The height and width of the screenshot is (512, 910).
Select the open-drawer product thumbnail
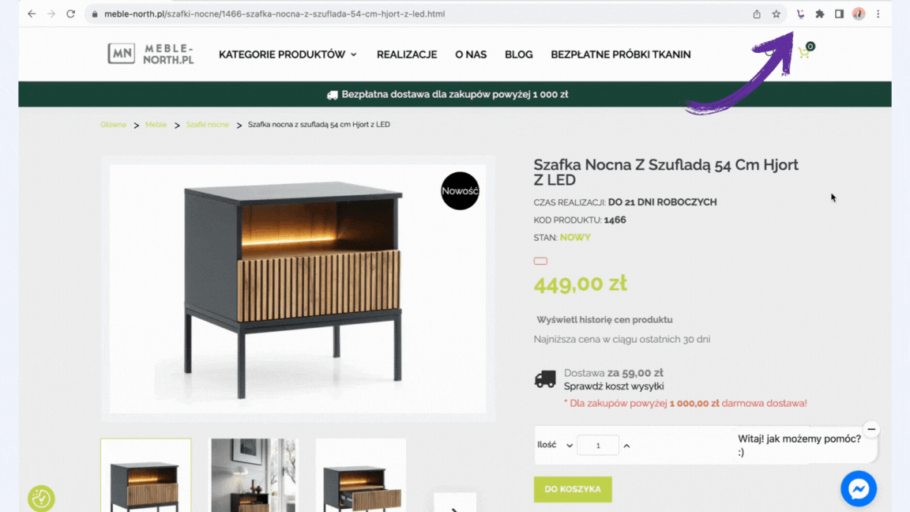pos(361,476)
